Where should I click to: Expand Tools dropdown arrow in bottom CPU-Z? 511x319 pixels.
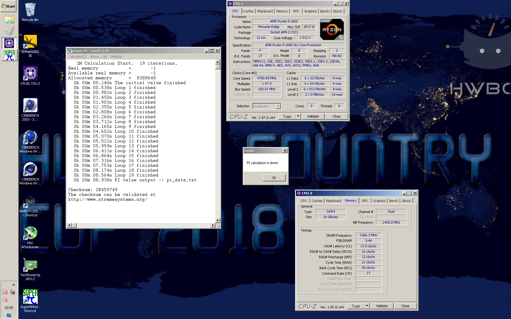point(367,306)
